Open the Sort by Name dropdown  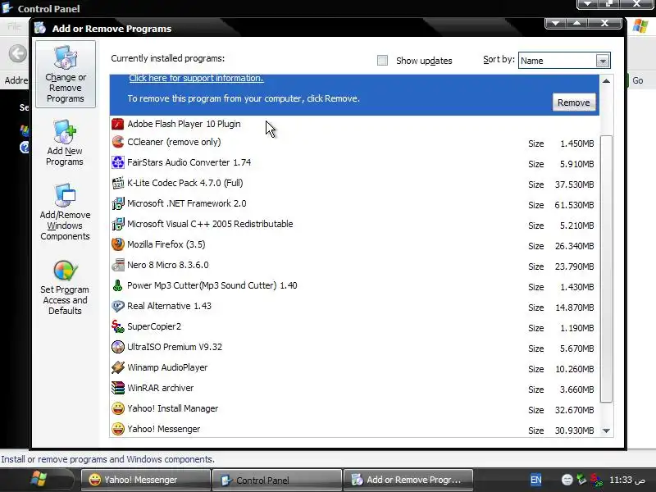(603, 61)
